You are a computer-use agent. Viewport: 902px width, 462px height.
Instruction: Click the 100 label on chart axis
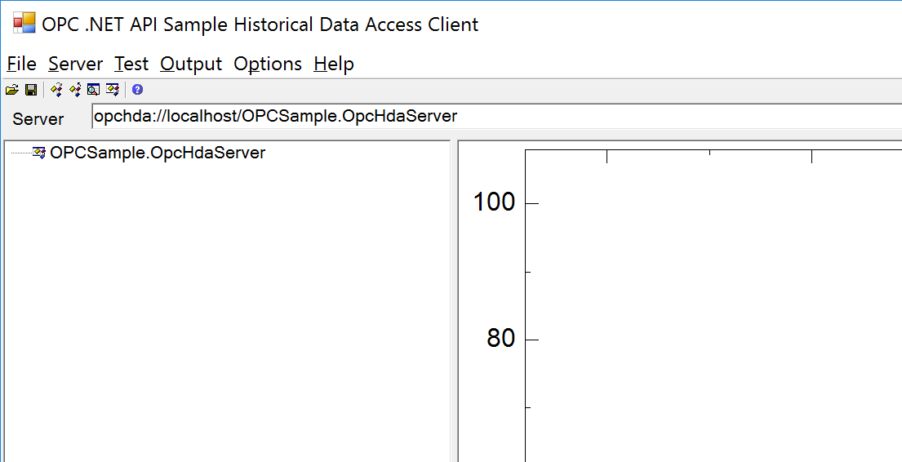494,202
